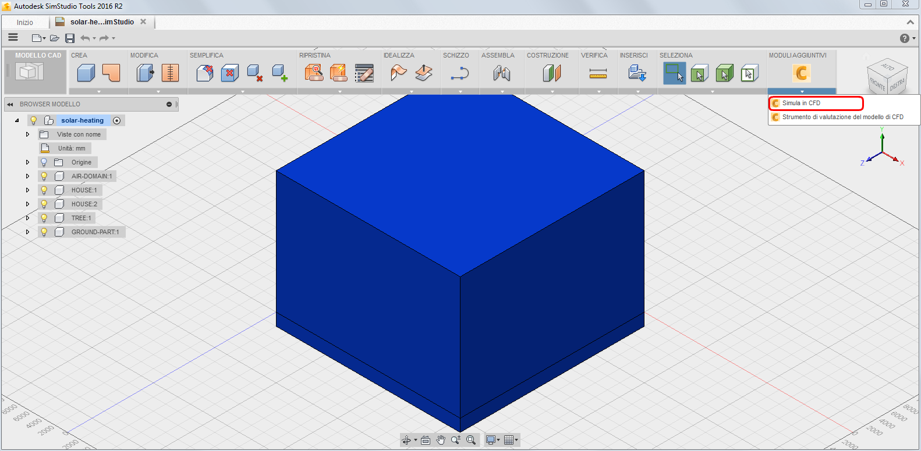Click the zoom window fit tool
The height and width of the screenshot is (451, 921).
click(471, 440)
